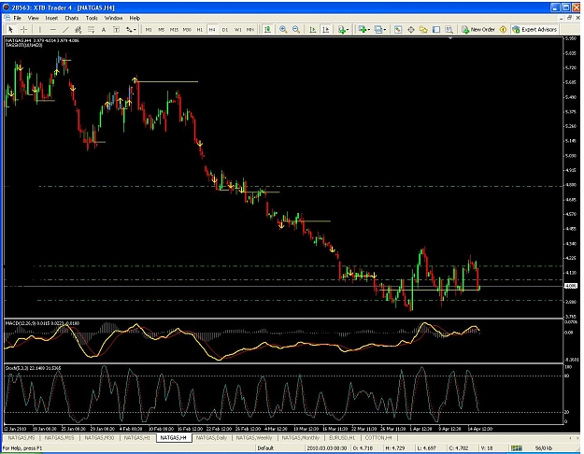Restore the inner chart window
Image resolution: width=584 pixels, height=454 pixels.
(569, 18)
